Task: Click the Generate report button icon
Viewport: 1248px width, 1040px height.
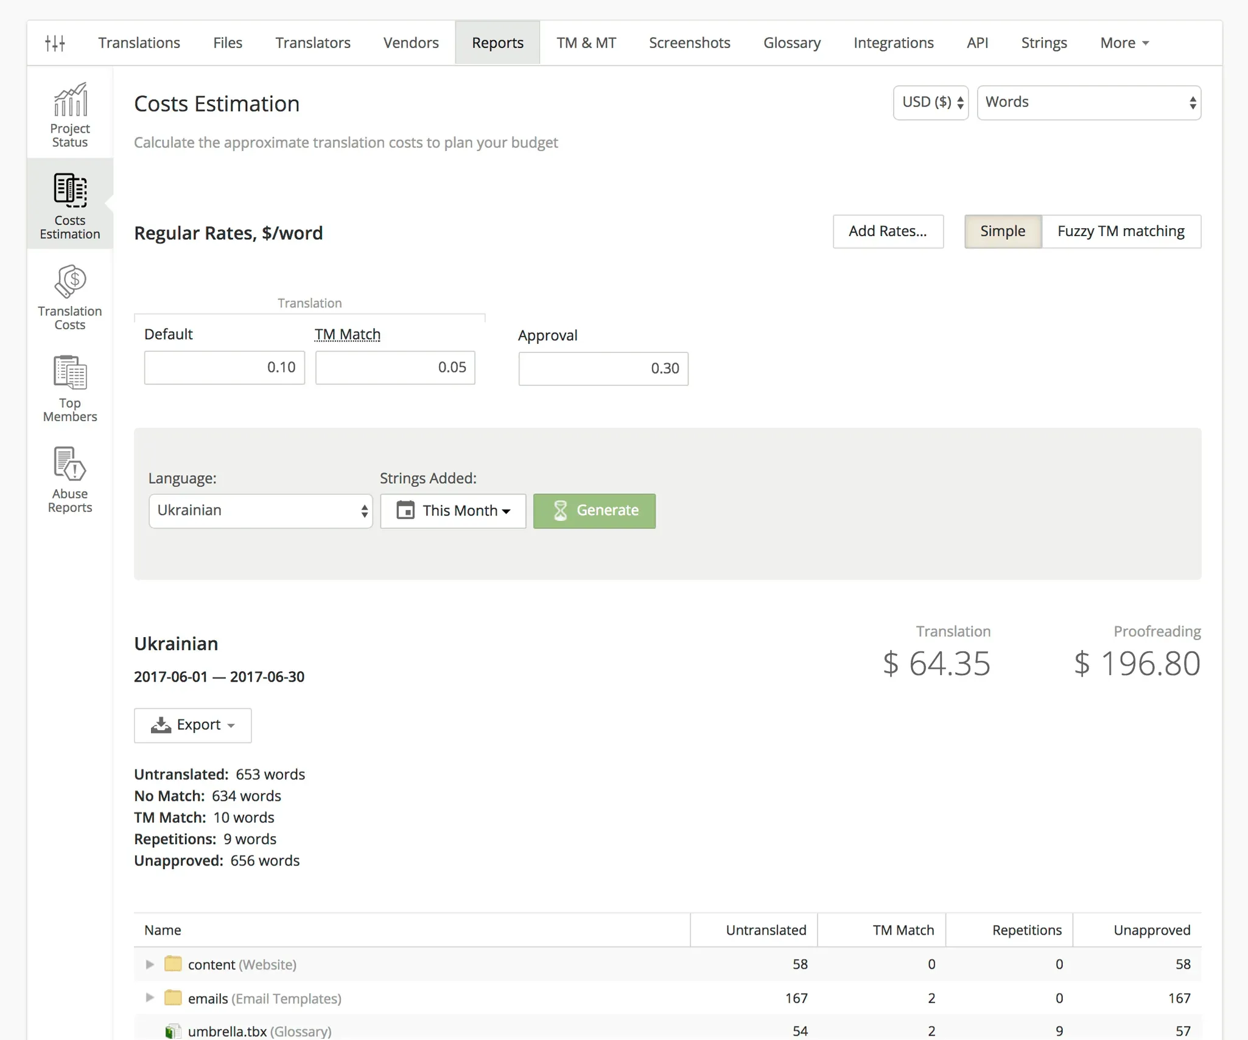Action: point(558,509)
